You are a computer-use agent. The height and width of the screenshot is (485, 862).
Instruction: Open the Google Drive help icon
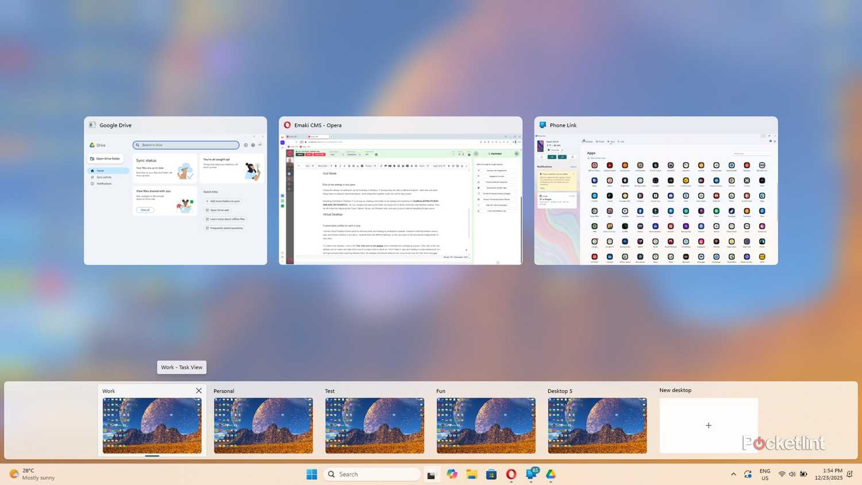253,145
